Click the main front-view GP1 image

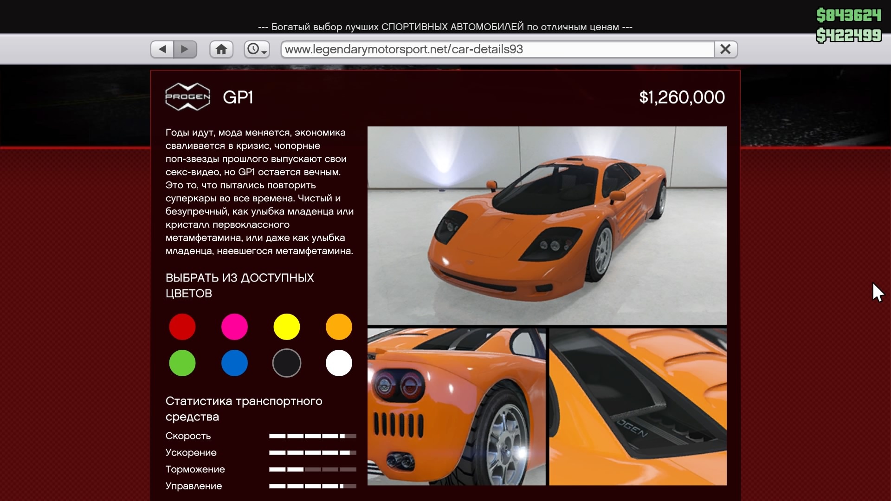pyautogui.click(x=547, y=225)
